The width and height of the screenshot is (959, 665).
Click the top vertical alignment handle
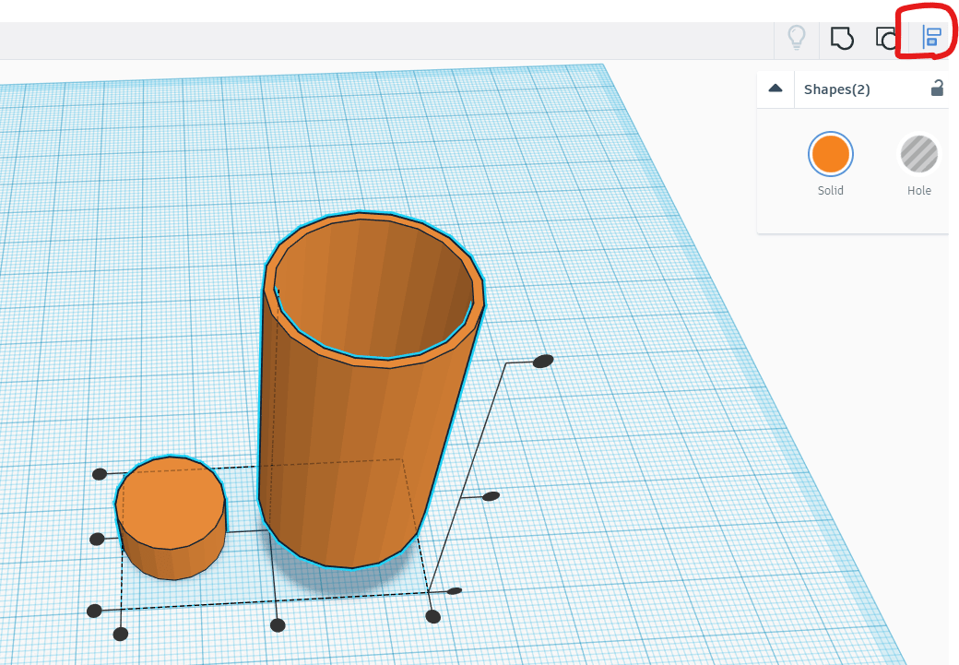tap(542, 361)
